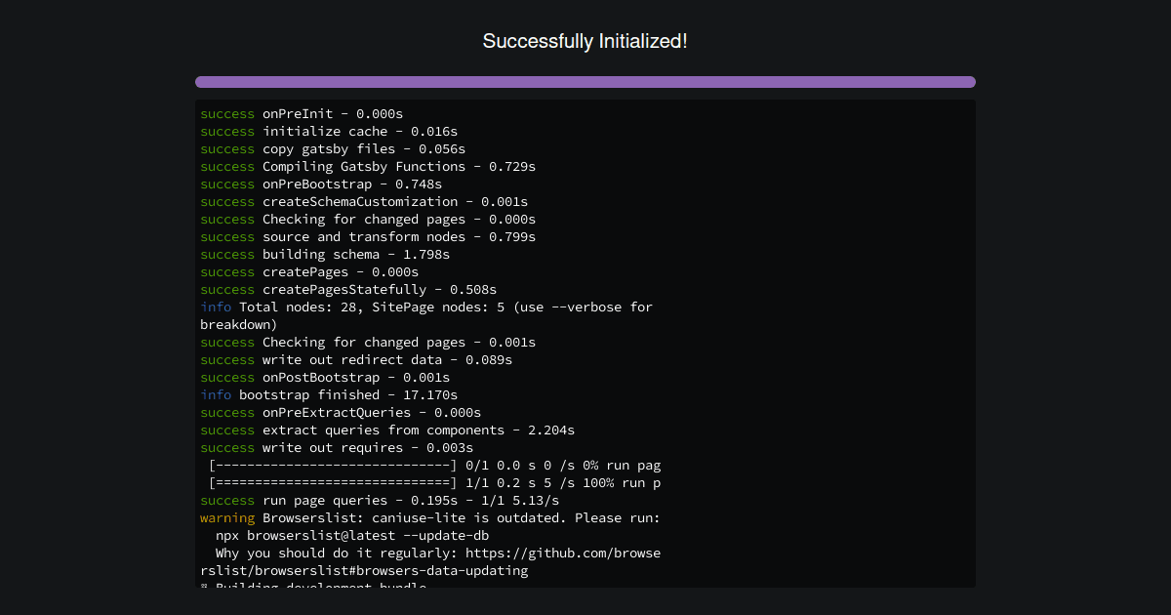The image size is (1171, 615).
Task: Click the createPagesStatefully log line
Action: [x=347, y=289]
